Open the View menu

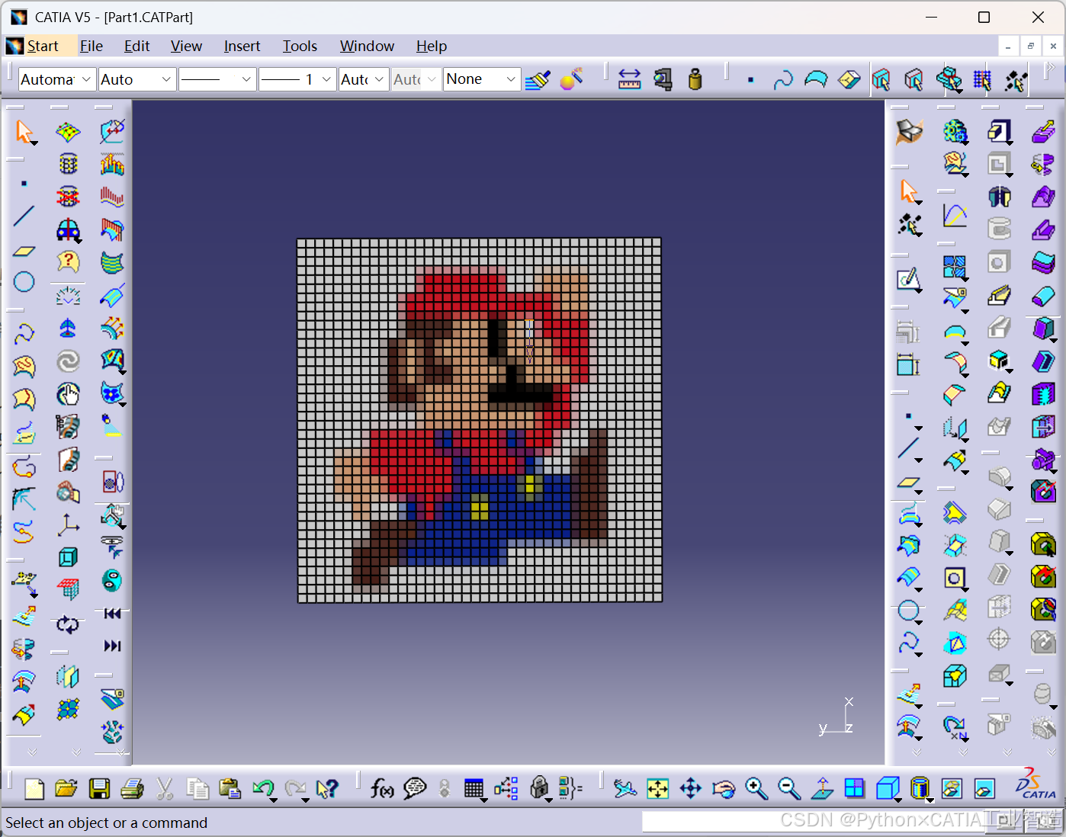coord(186,46)
